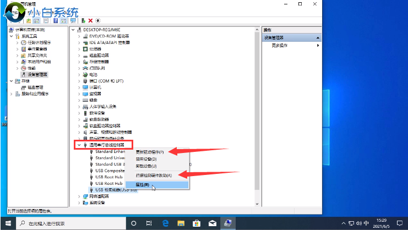Open Microsoft Edge from the taskbar
Screen dimensions: 408x230
pos(165,223)
